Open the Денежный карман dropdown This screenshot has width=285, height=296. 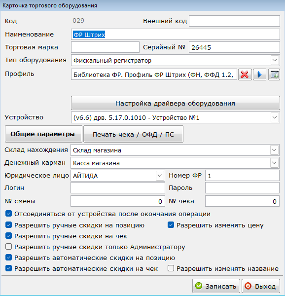[274, 163]
